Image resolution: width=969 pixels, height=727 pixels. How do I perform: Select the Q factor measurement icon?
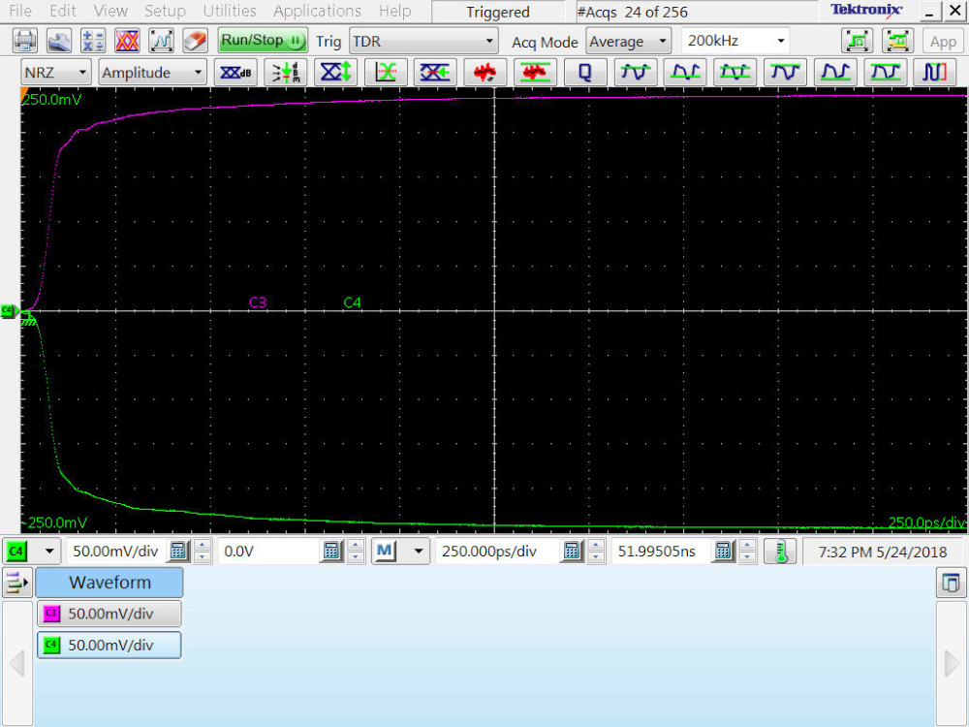[584, 73]
